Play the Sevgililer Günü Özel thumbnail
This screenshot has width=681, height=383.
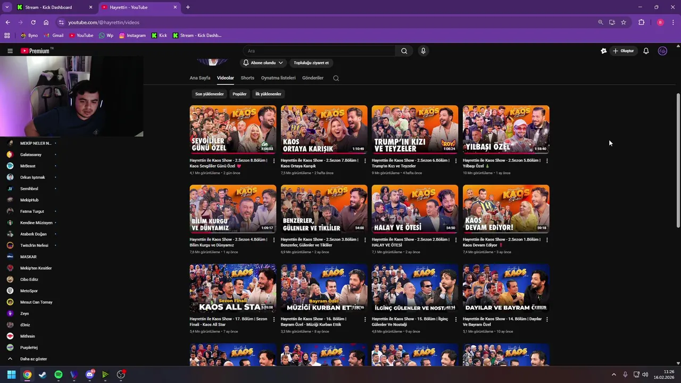coord(233,129)
